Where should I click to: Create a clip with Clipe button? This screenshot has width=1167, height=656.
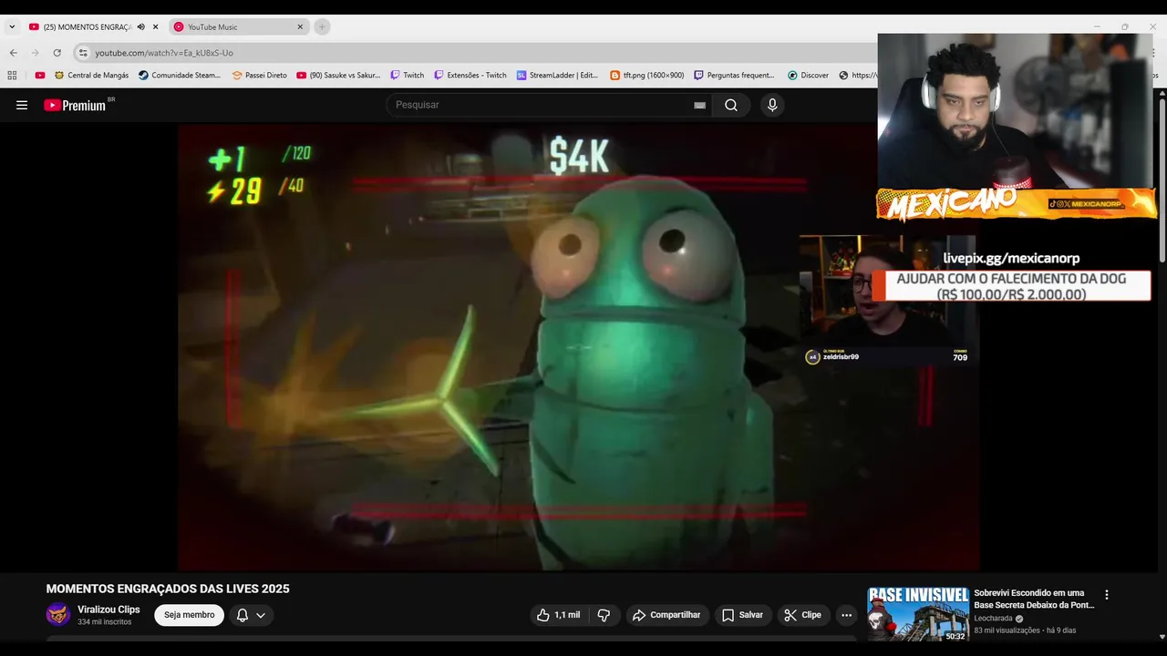point(803,615)
